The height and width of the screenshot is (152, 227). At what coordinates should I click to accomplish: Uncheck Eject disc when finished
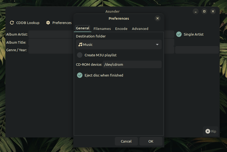coord(80,75)
